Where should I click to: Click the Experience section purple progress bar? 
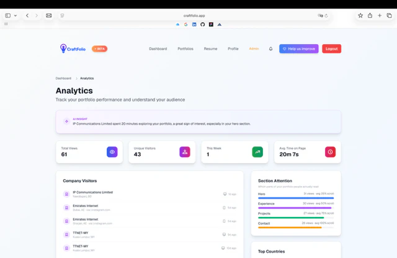(296, 208)
